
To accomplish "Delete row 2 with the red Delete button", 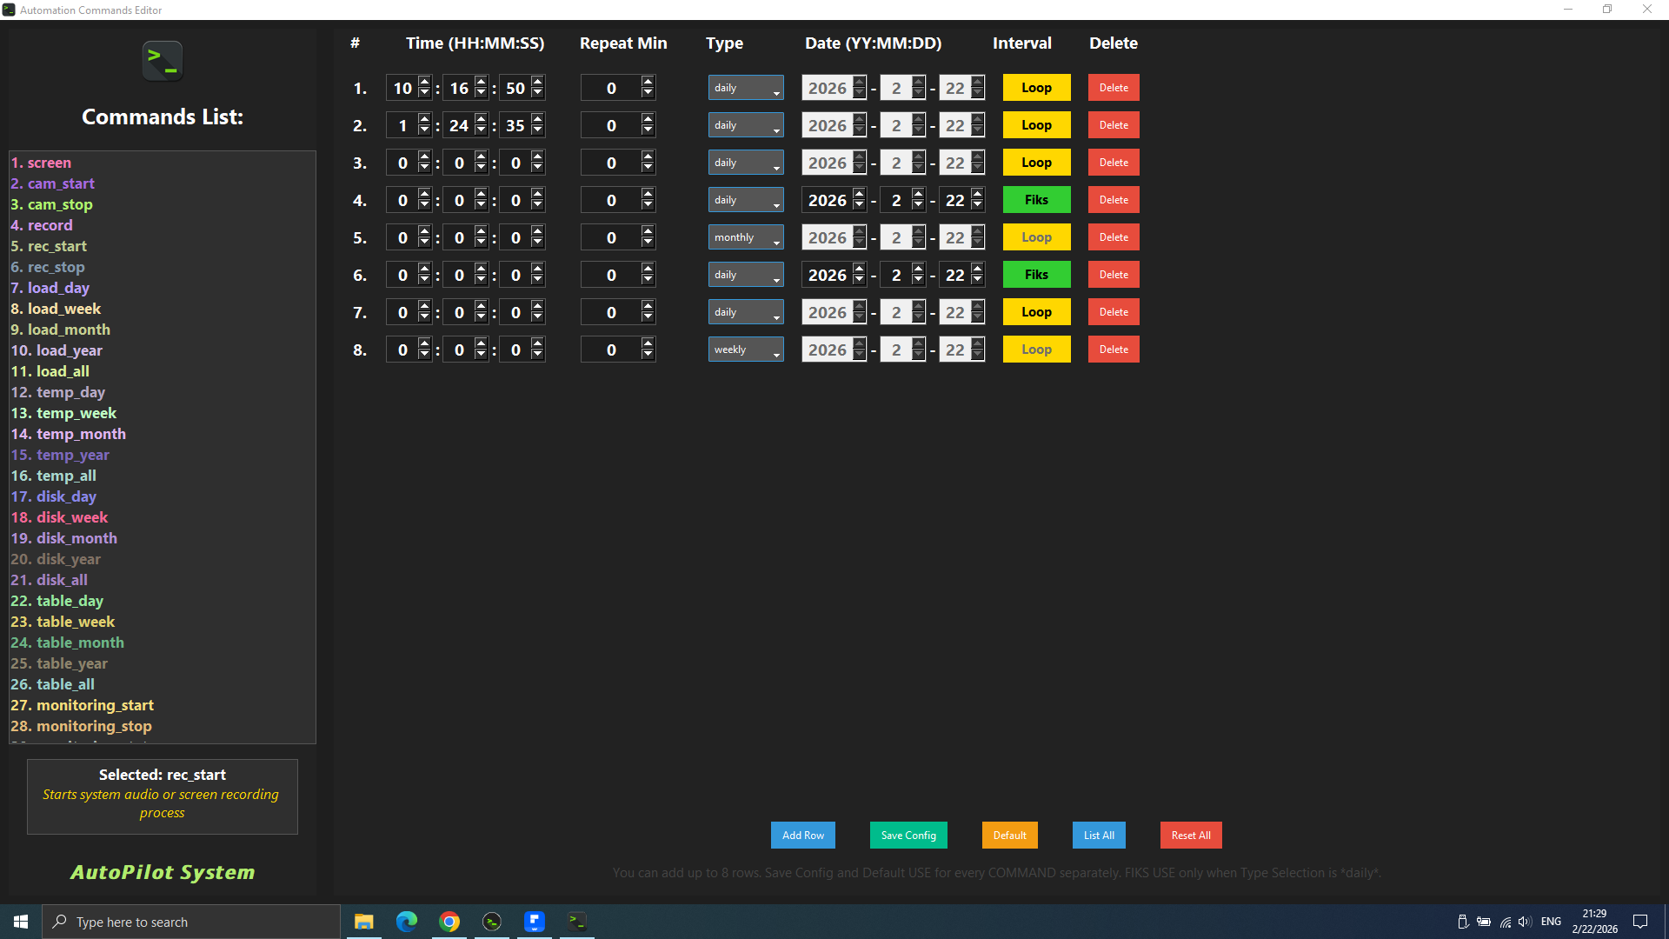I will (x=1114, y=125).
